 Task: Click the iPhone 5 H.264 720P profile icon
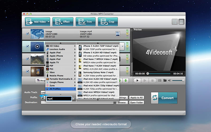[x=80, y=48]
